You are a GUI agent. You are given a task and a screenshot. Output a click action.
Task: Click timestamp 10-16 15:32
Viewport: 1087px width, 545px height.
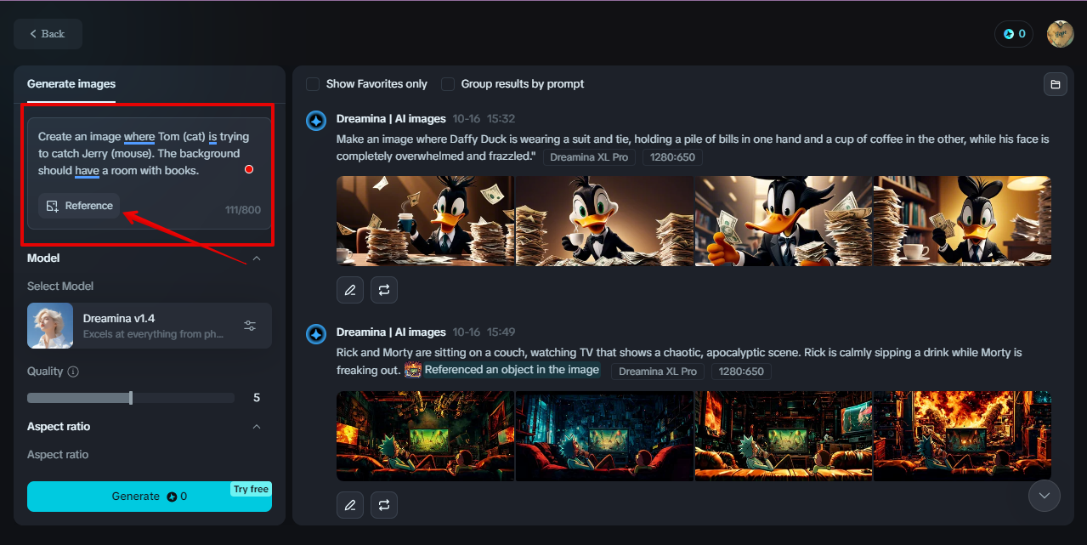[x=484, y=119]
